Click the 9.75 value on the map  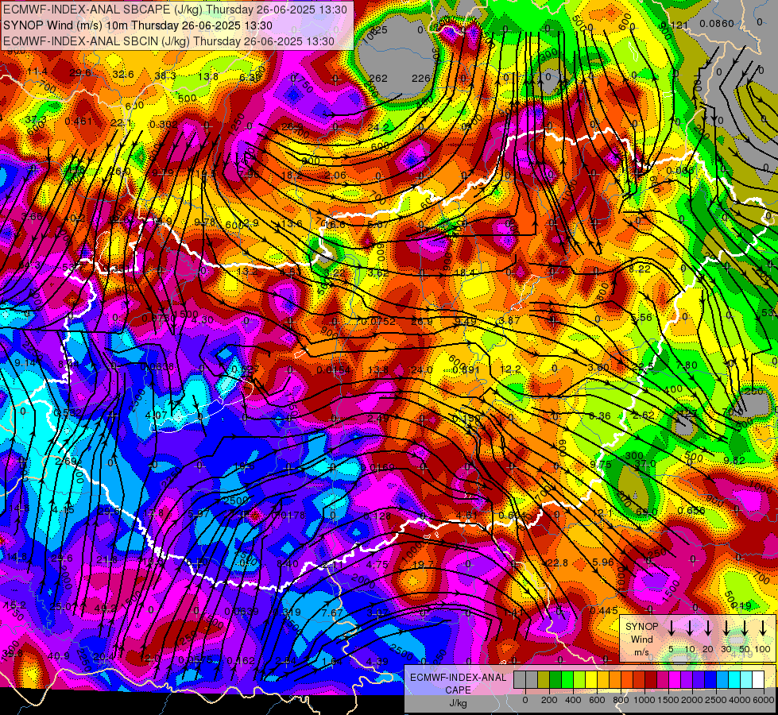click(600, 465)
